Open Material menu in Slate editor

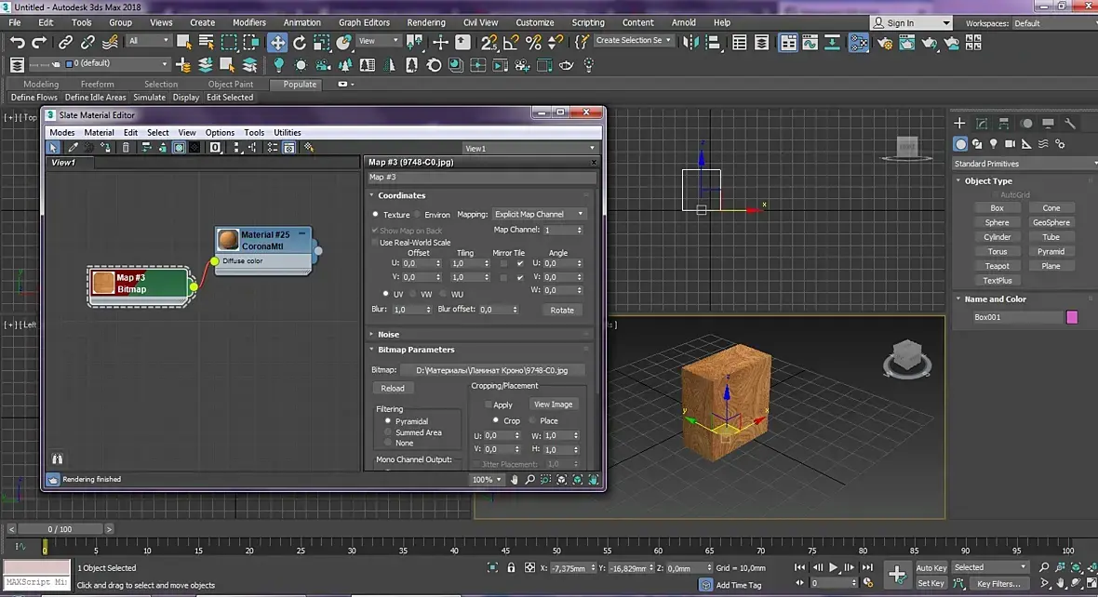point(99,133)
